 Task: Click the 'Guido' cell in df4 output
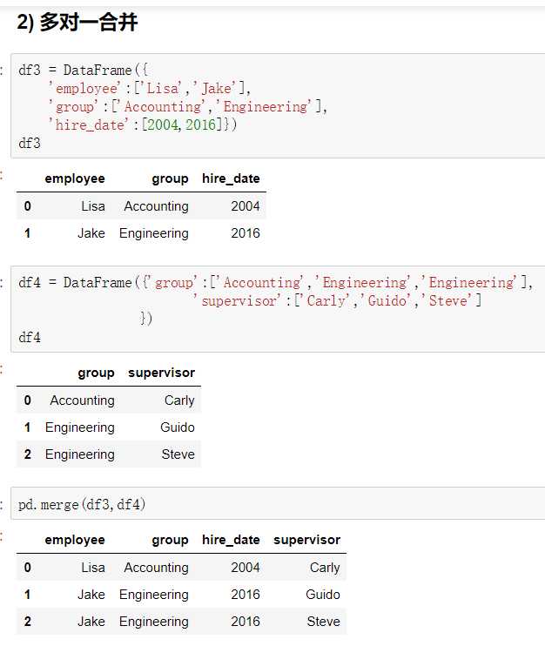(178, 427)
